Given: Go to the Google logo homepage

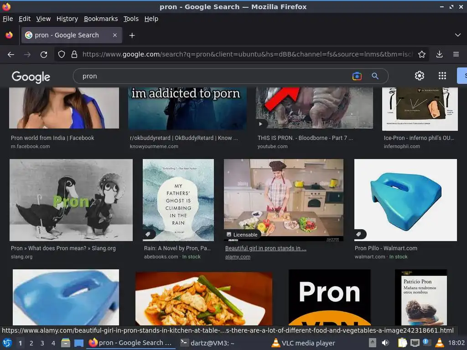Looking at the screenshot, I should [x=31, y=77].
